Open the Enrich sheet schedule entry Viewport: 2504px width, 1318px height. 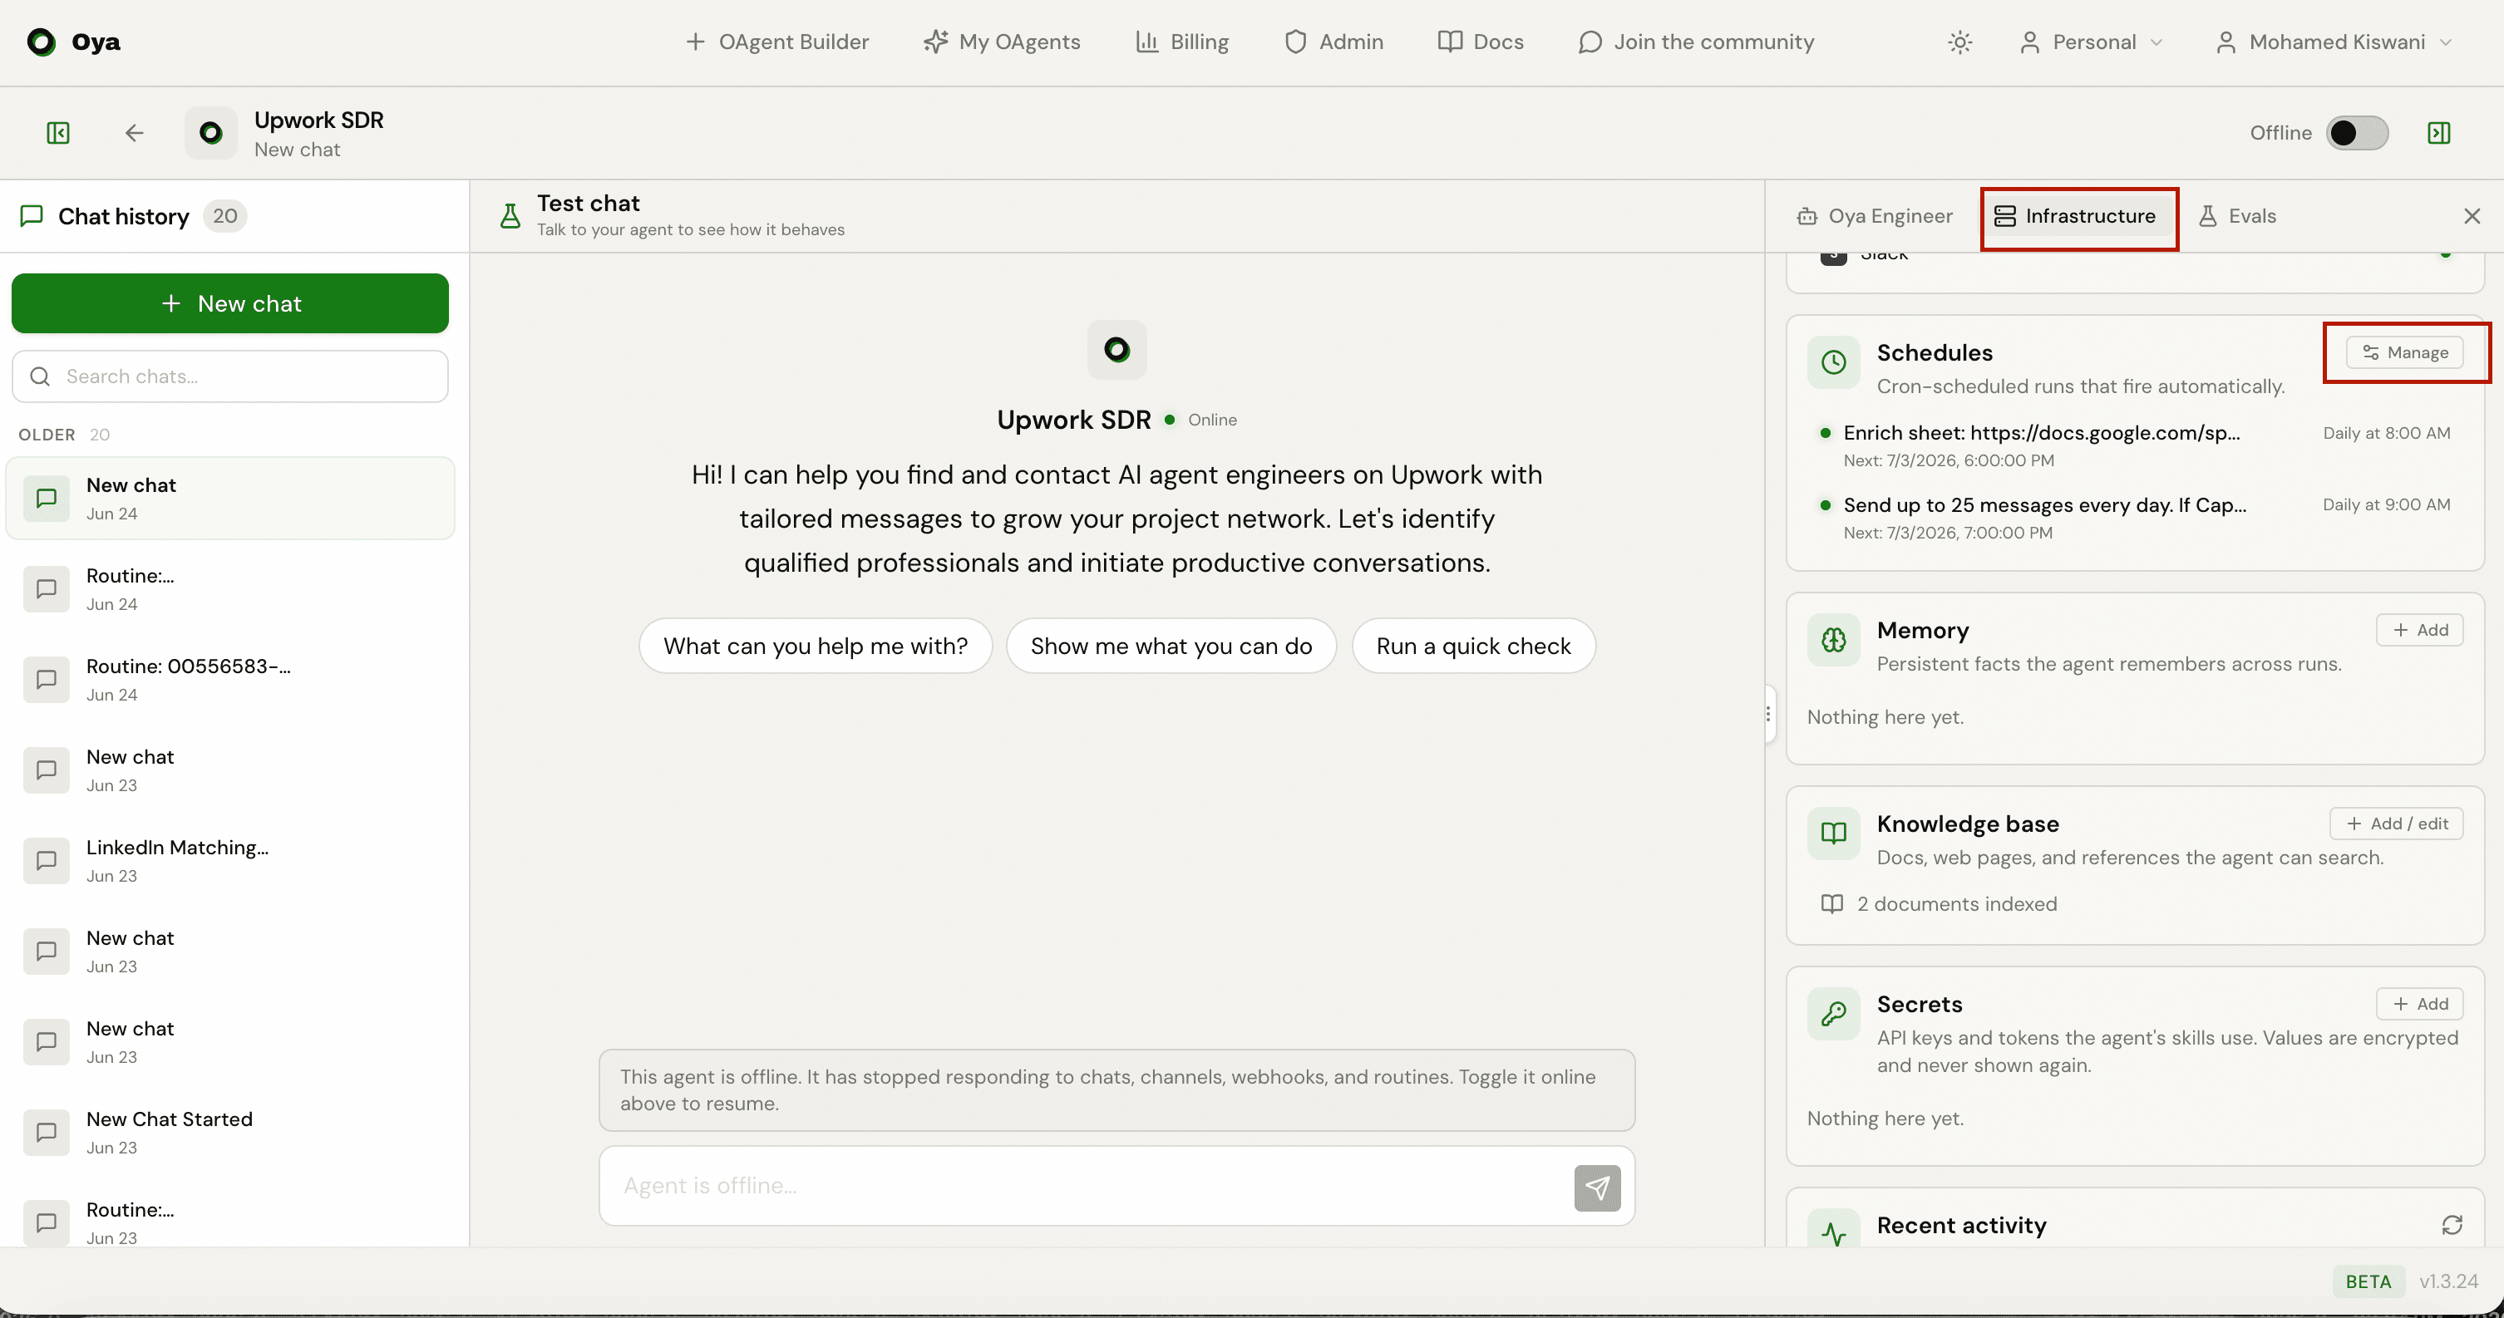pyautogui.click(x=2134, y=445)
